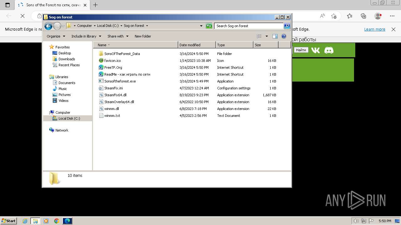This screenshot has height=225, width=401.
Task: Click New folder button
Action: click(143, 36)
